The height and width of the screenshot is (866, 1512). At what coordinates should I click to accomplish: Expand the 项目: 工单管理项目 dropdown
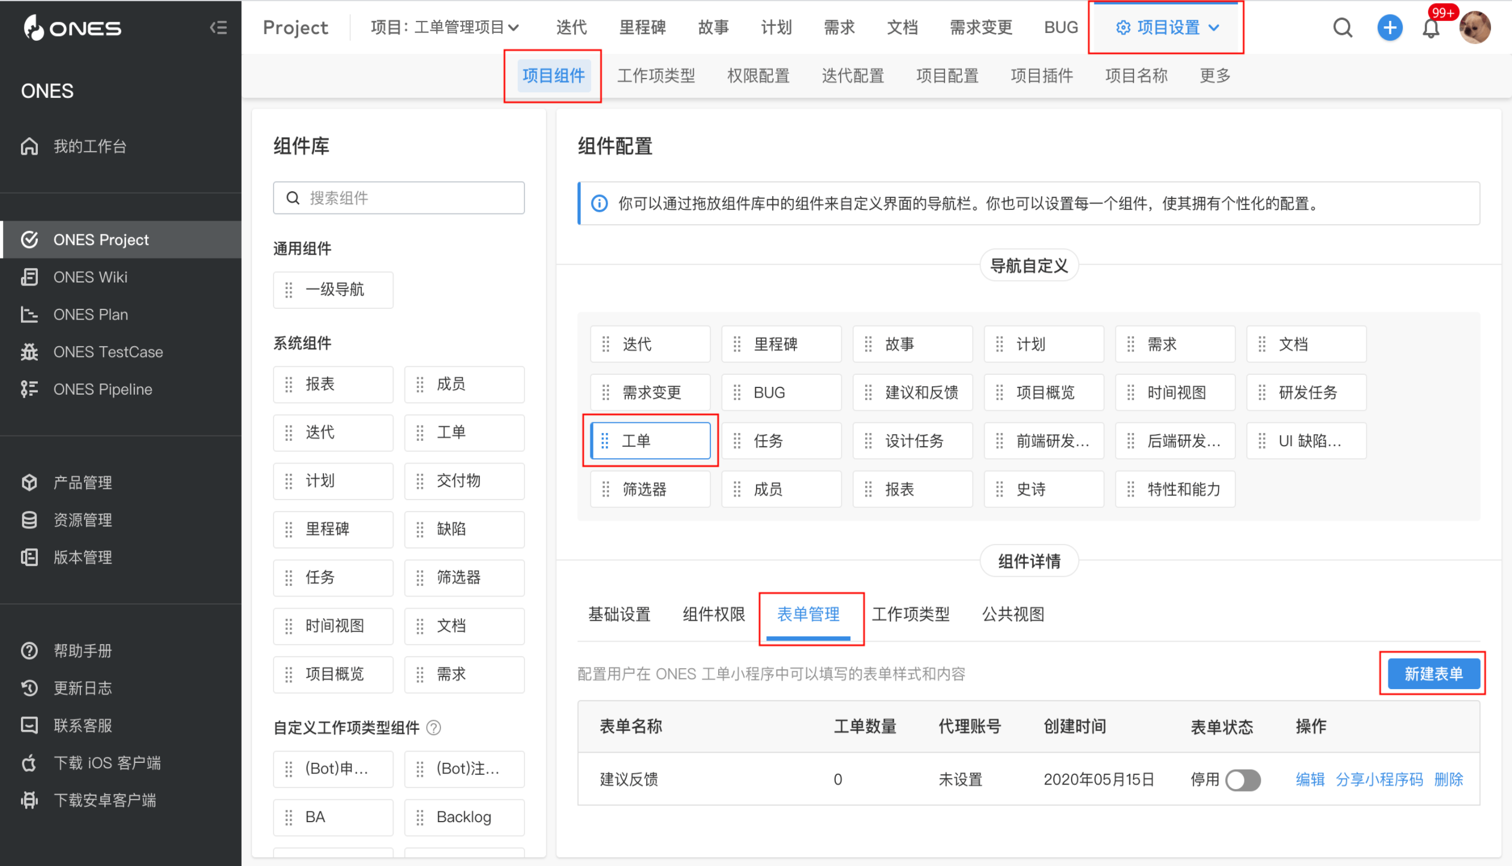click(x=445, y=28)
